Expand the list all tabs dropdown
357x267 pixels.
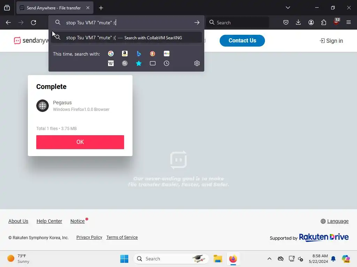point(288,8)
